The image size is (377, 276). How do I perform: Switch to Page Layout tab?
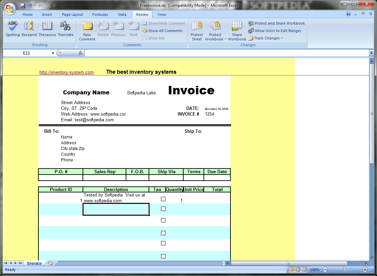(x=72, y=14)
